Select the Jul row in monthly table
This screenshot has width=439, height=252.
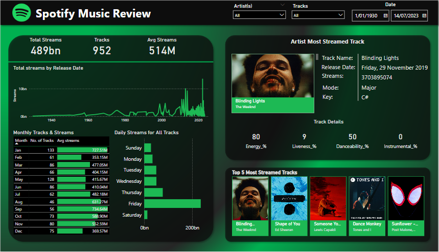[x=61, y=194]
